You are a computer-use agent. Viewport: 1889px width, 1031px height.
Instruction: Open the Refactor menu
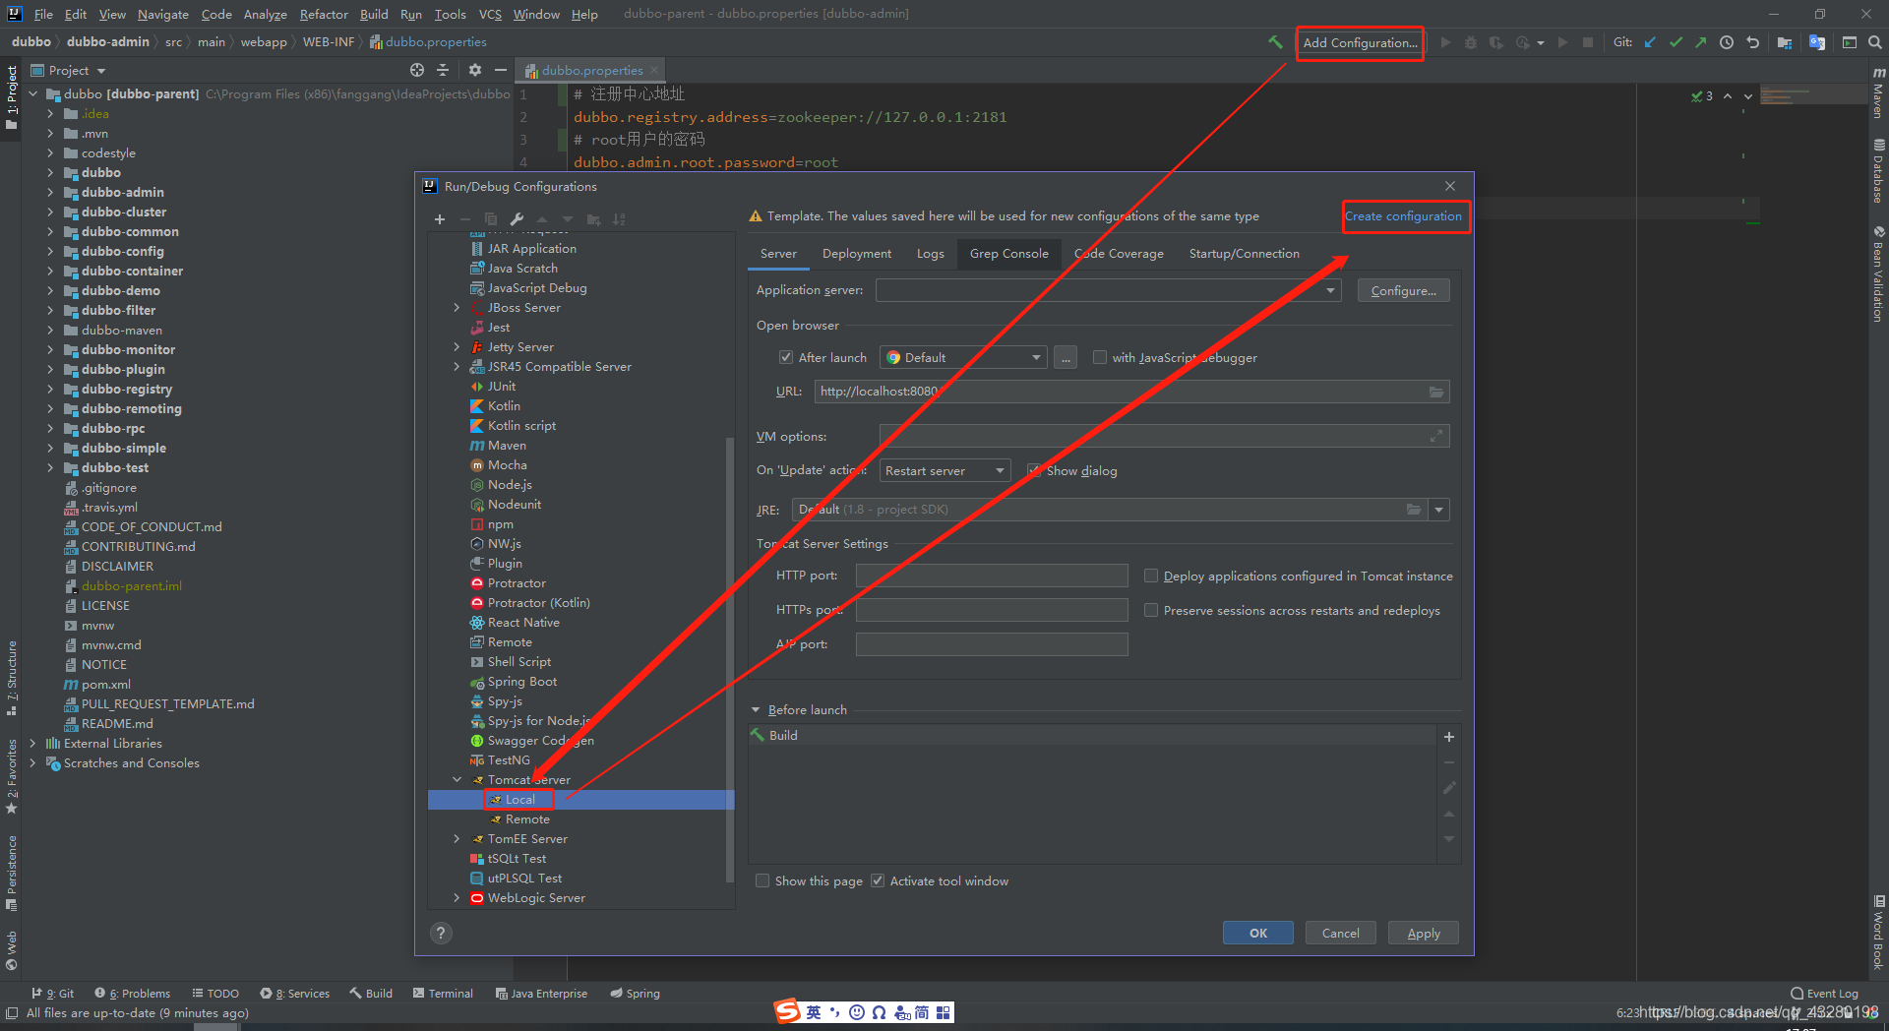[x=324, y=14]
